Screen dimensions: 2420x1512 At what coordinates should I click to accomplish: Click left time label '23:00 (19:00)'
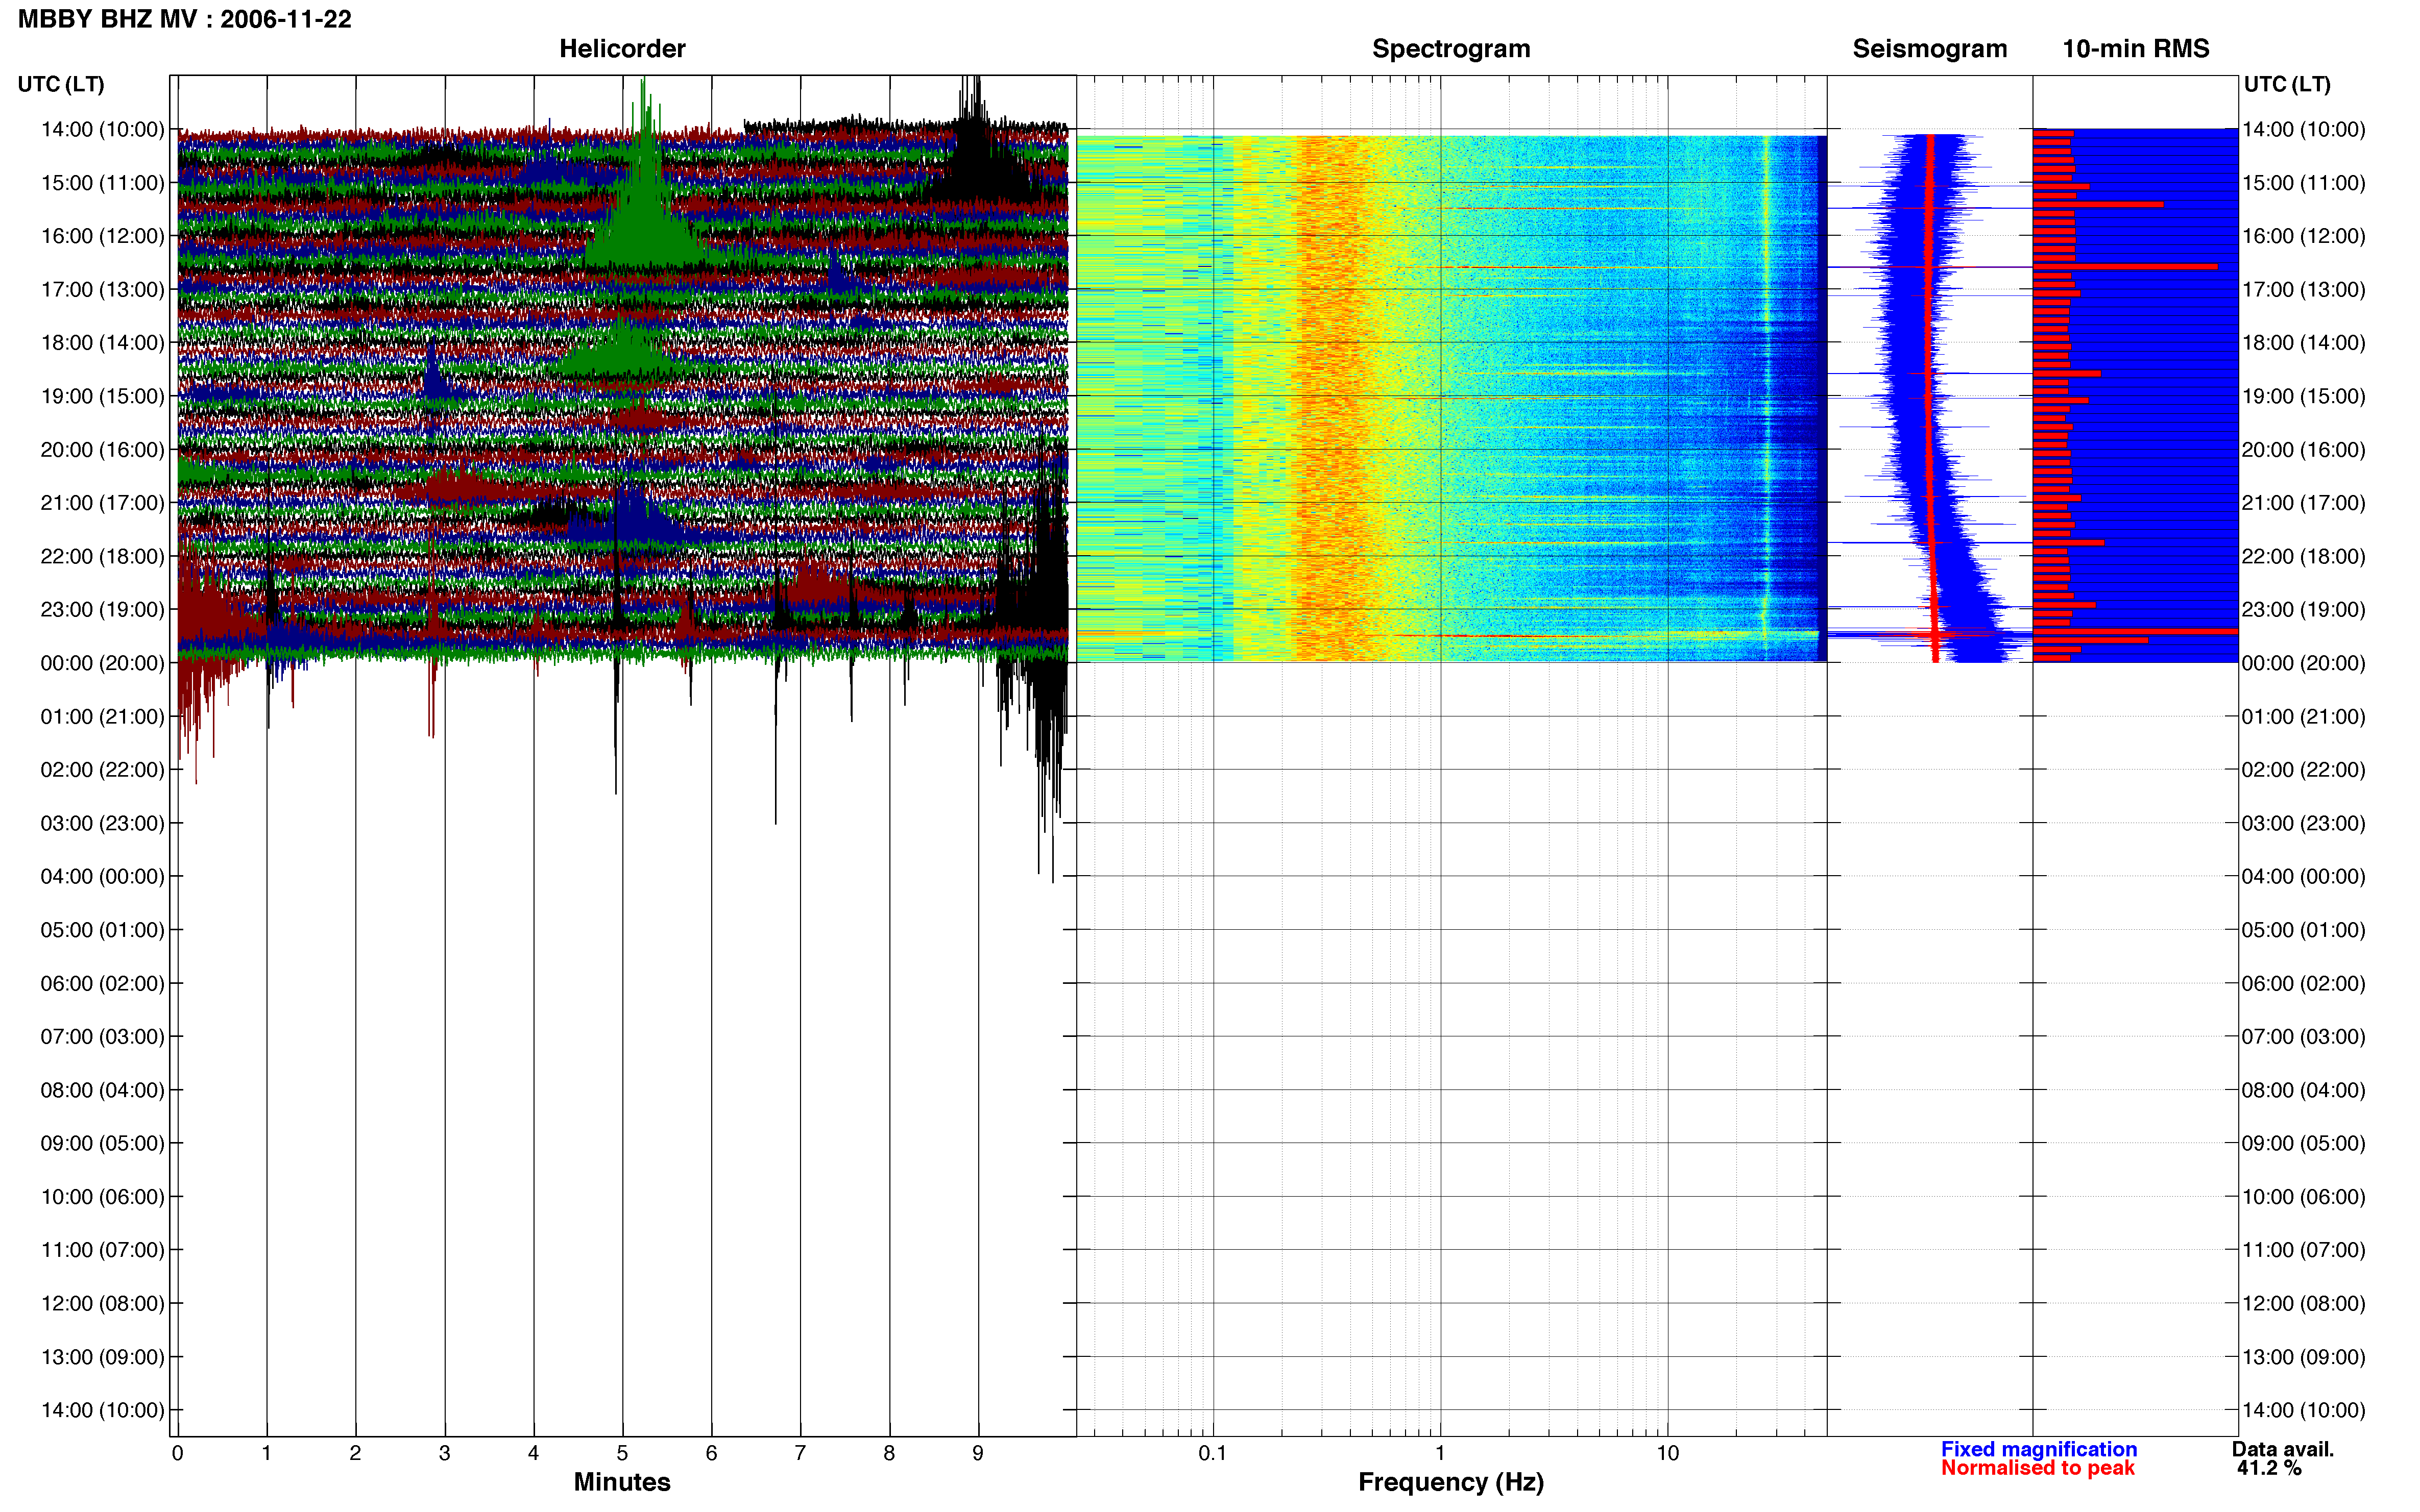point(102,609)
